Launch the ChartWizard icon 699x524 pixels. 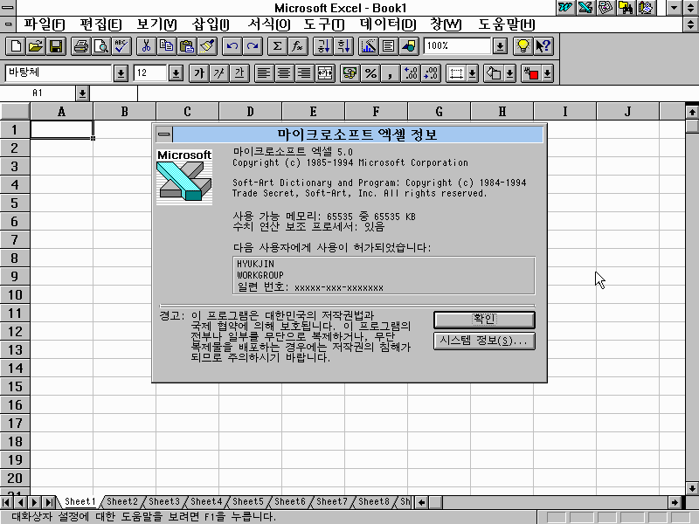368,46
